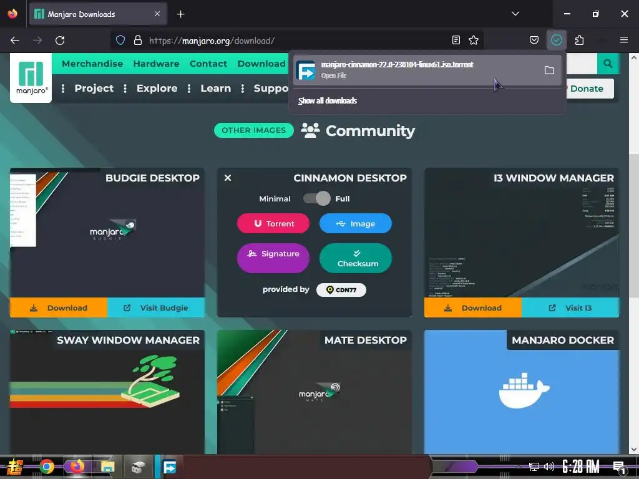Image resolution: width=639 pixels, height=479 pixels.
Task: Toggle reader view icon
Action: point(456,40)
